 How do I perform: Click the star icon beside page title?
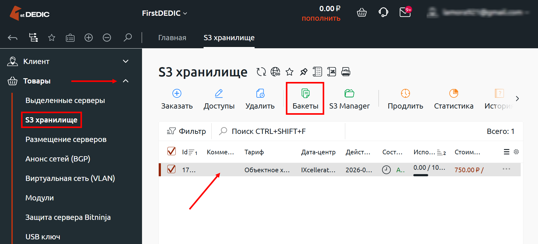[290, 72]
